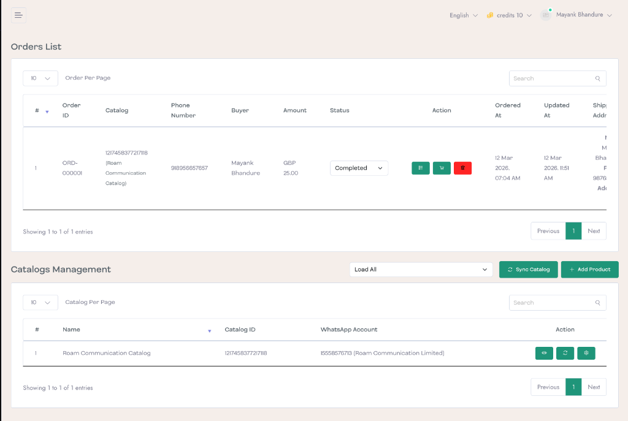Sort by Ordered At column header
The width and height of the screenshot is (628, 421).
[x=508, y=110]
